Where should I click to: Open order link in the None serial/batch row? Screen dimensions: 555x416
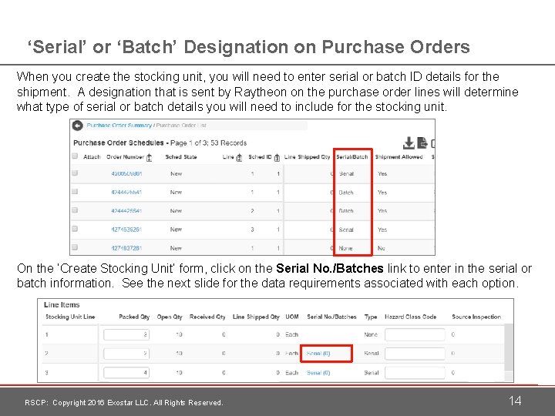point(126,248)
